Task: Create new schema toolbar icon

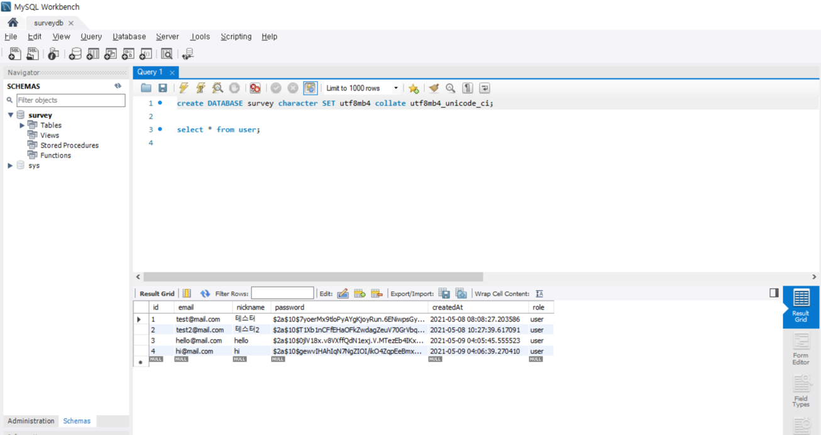Action: click(75, 54)
